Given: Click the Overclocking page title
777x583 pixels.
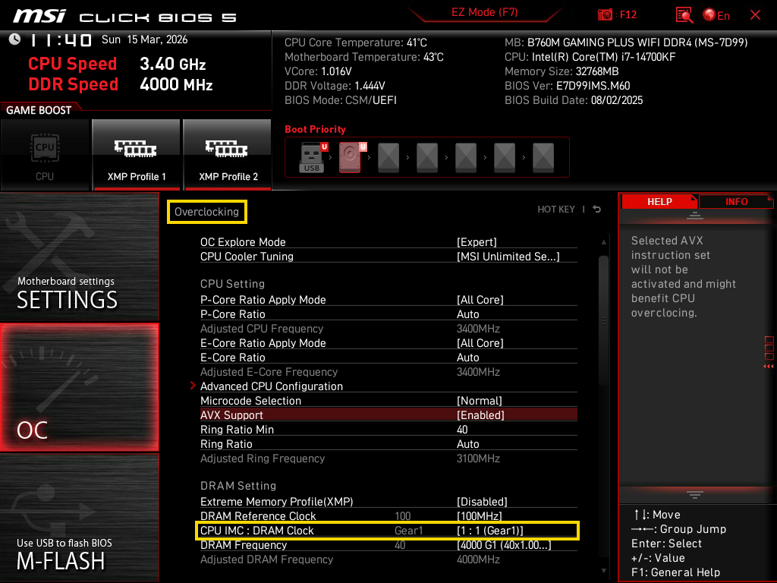Looking at the screenshot, I should [206, 212].
